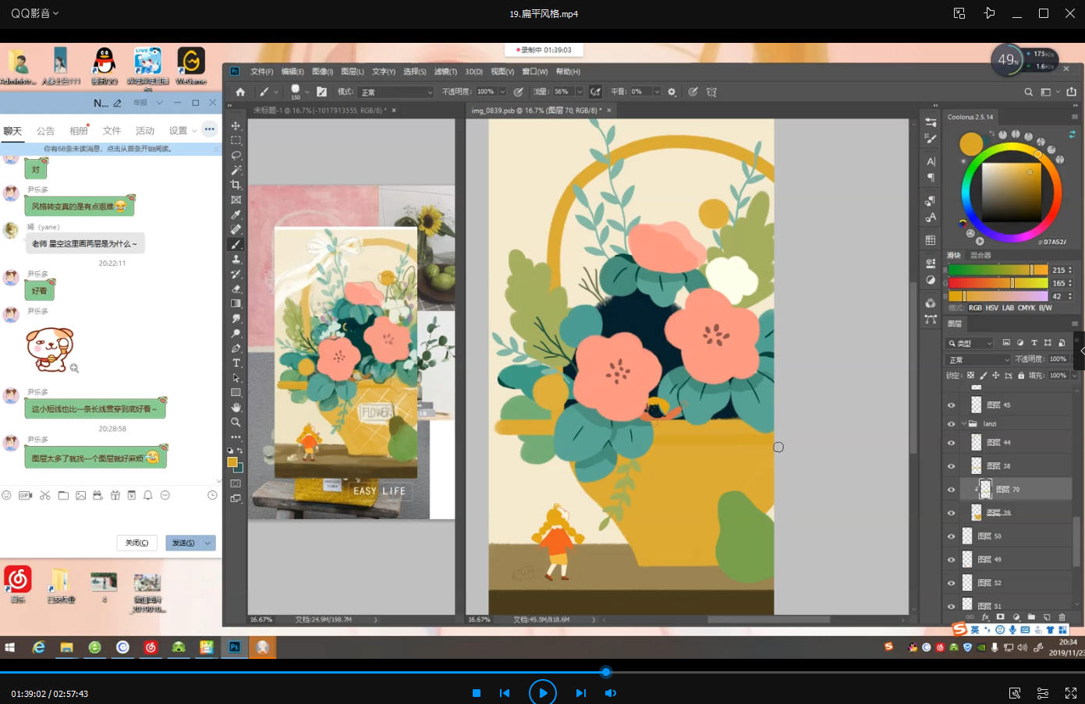
Task: Open the 滤镜(T) menu
Action: pyautogui.click(x=445, y=72)
